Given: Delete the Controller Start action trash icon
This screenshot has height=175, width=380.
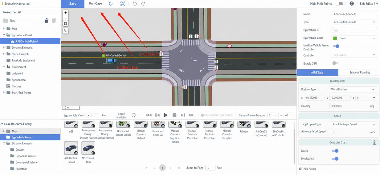Looking at the screenshot, I should coord(374,142).
